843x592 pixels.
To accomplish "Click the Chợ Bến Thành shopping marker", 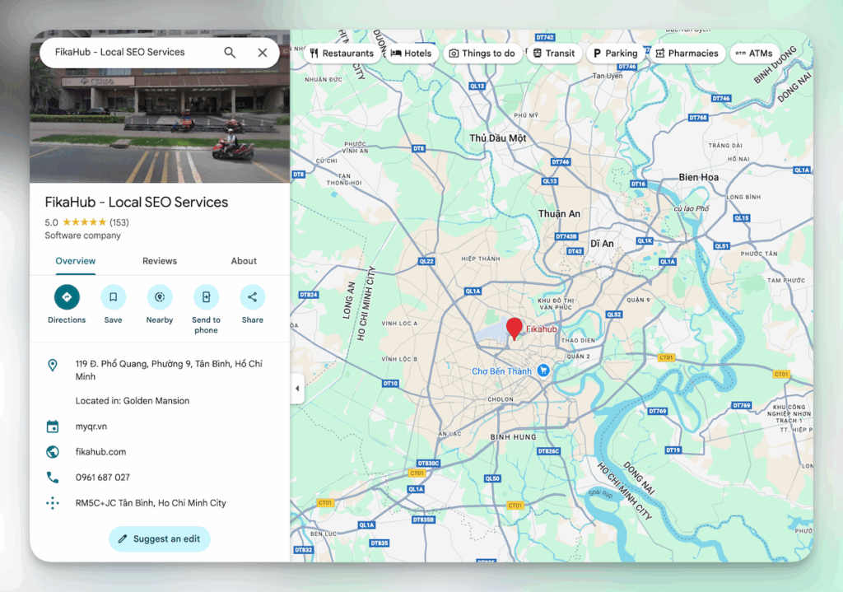I will (x=543, y=370).
